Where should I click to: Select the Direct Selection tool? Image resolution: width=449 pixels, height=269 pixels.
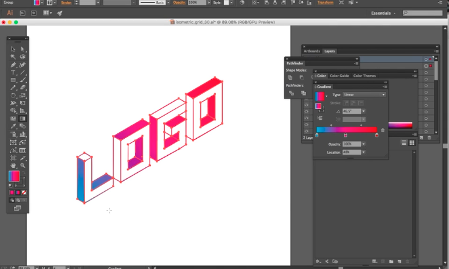[23, 49]
